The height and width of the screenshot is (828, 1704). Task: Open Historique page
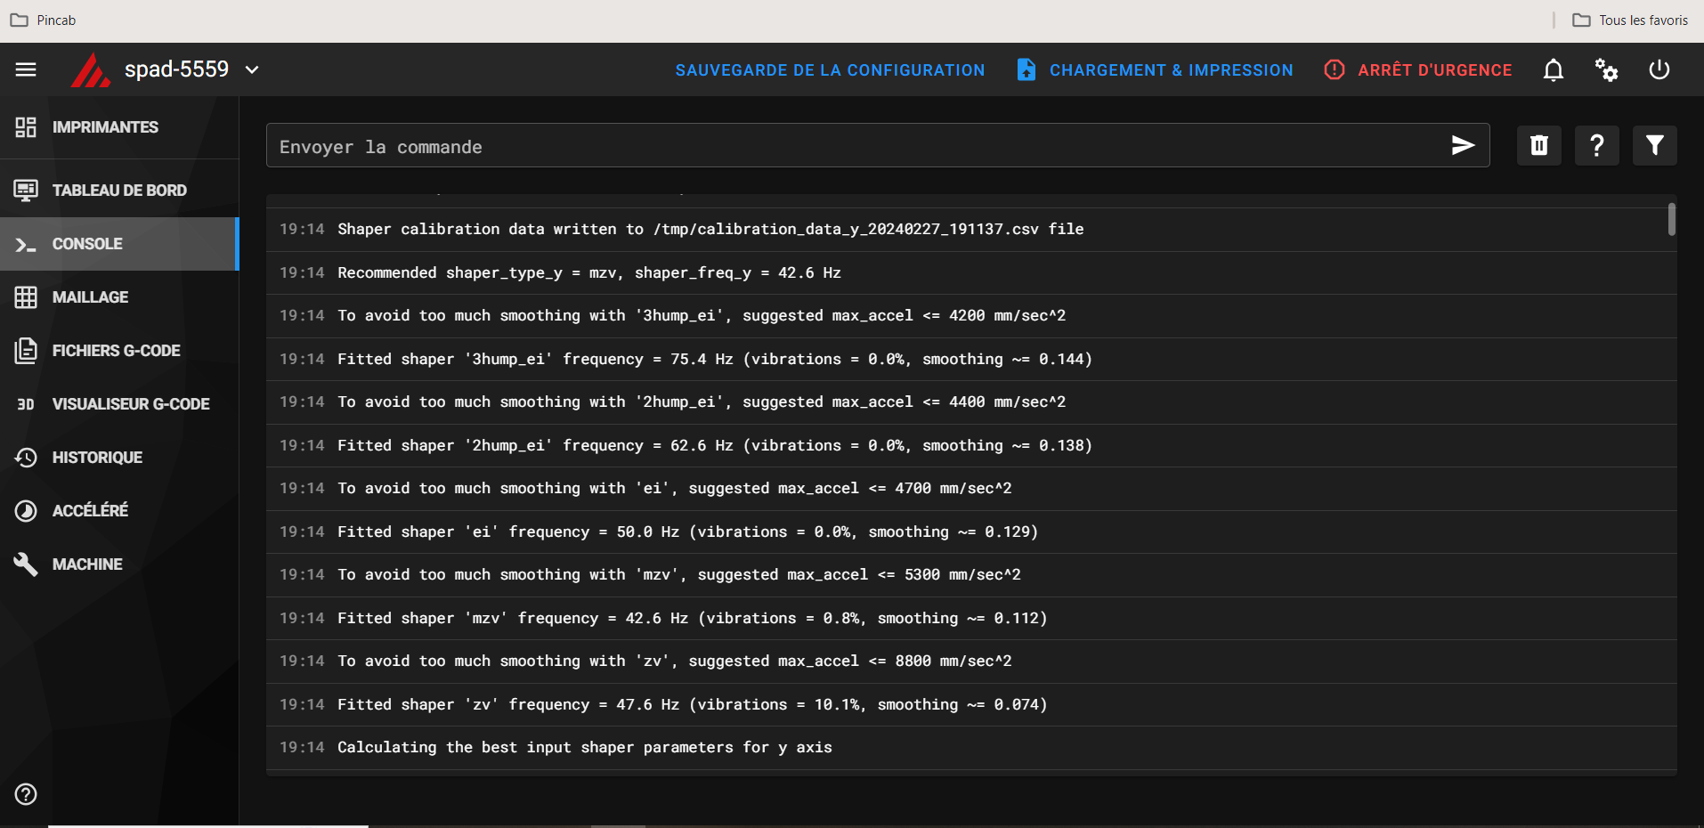point(119,458)
